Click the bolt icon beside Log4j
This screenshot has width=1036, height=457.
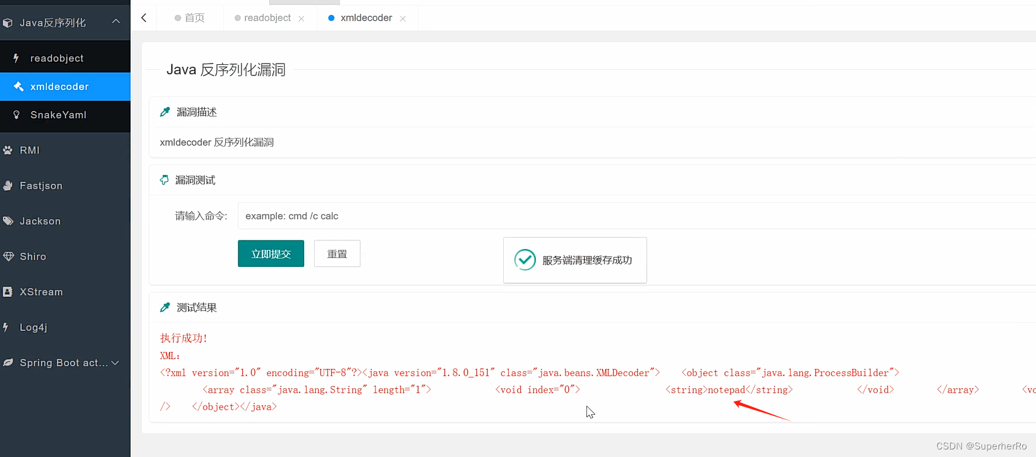point(6,327)
